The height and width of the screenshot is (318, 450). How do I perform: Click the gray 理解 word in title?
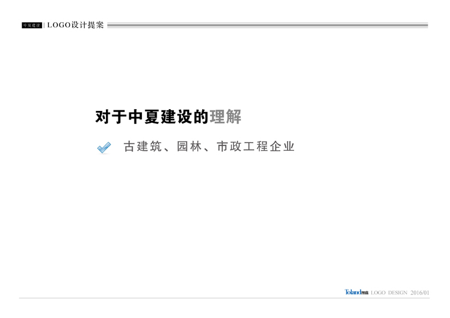[226, 117]
